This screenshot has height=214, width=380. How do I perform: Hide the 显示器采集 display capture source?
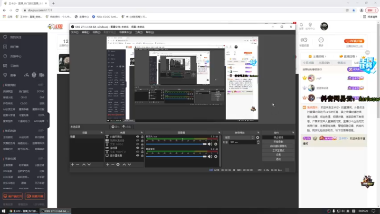(x=138, y=156)
